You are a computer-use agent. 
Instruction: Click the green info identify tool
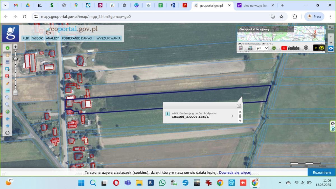click(7, 48)
